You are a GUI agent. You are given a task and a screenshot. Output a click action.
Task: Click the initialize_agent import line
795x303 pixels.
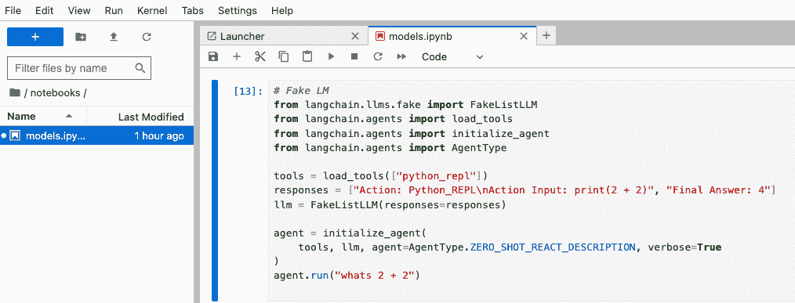click(x=412, y=134)
